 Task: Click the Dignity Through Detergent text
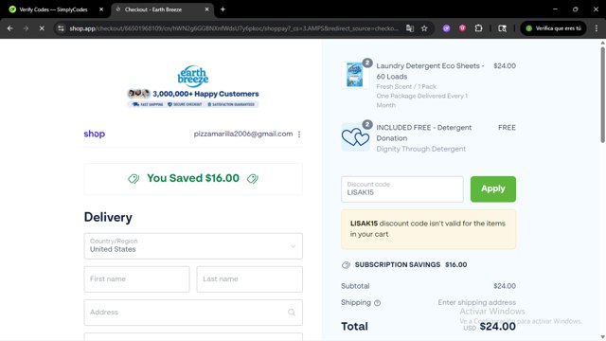pos(420,149)
